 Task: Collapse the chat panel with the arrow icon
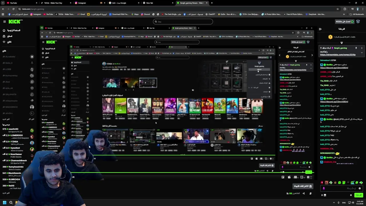click(x=320, y=29)
